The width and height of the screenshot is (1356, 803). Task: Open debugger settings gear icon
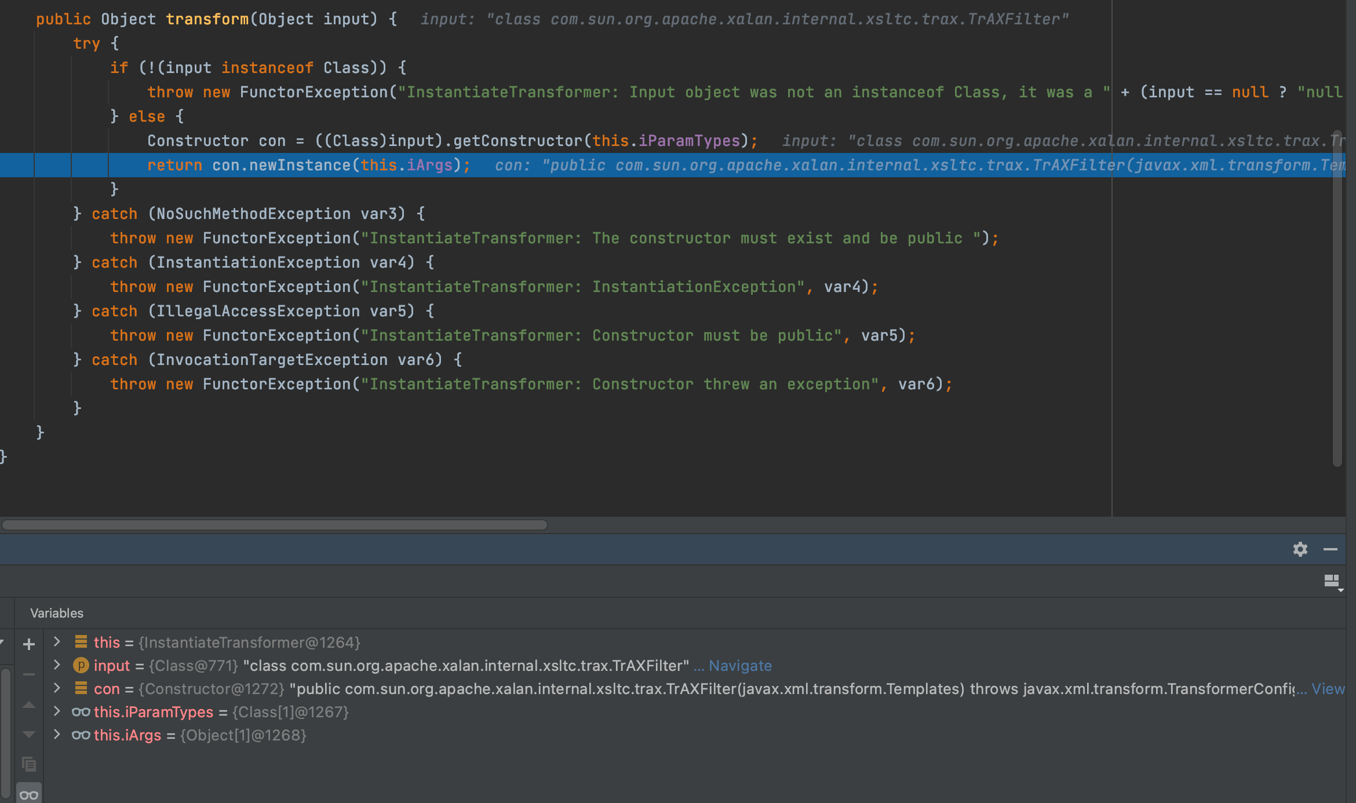coord(1300,549)
